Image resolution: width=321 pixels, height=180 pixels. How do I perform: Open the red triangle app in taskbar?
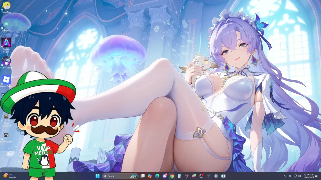tap(186, 176)
